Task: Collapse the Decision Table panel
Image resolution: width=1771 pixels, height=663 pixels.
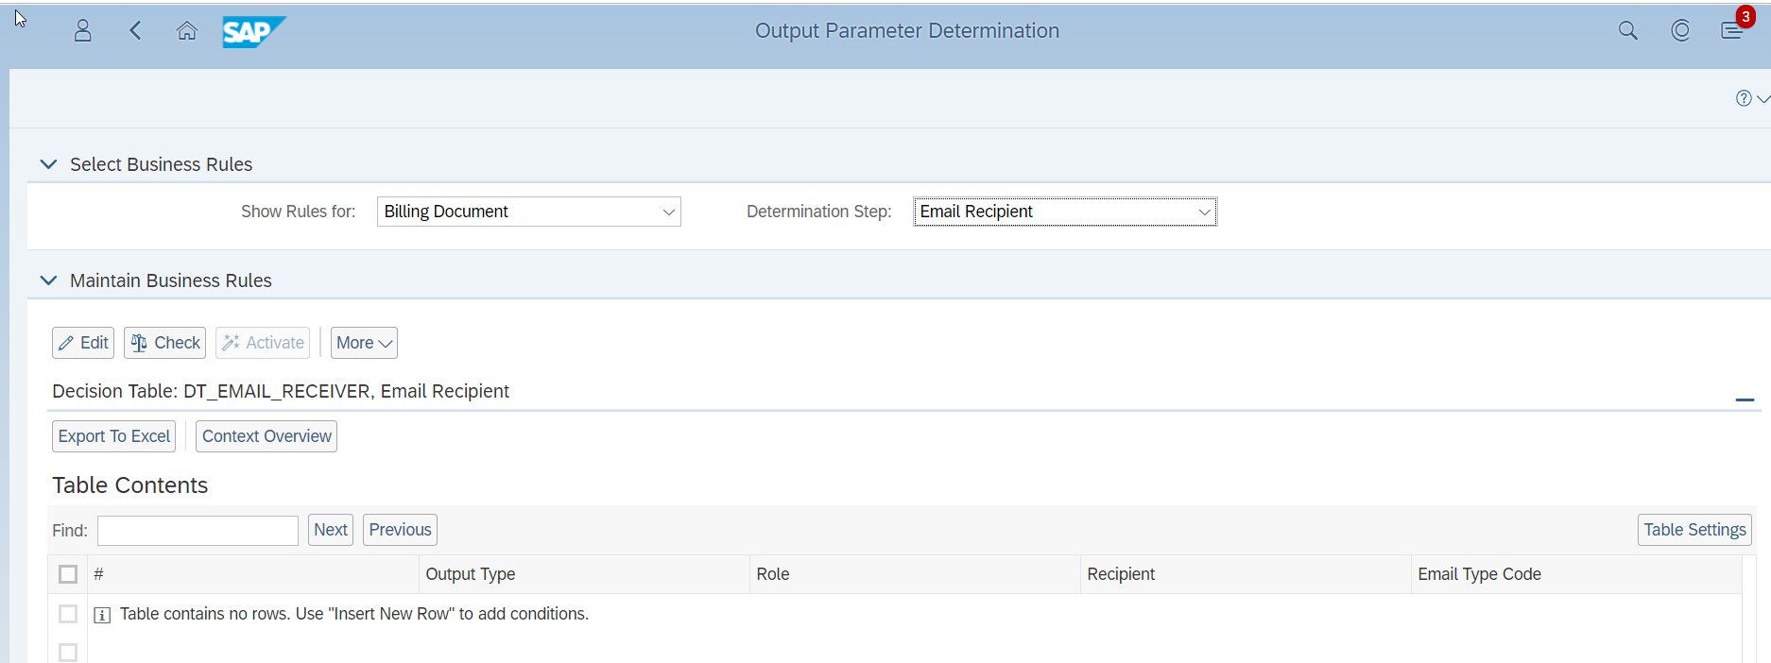Action: (x=1745, y=399)
